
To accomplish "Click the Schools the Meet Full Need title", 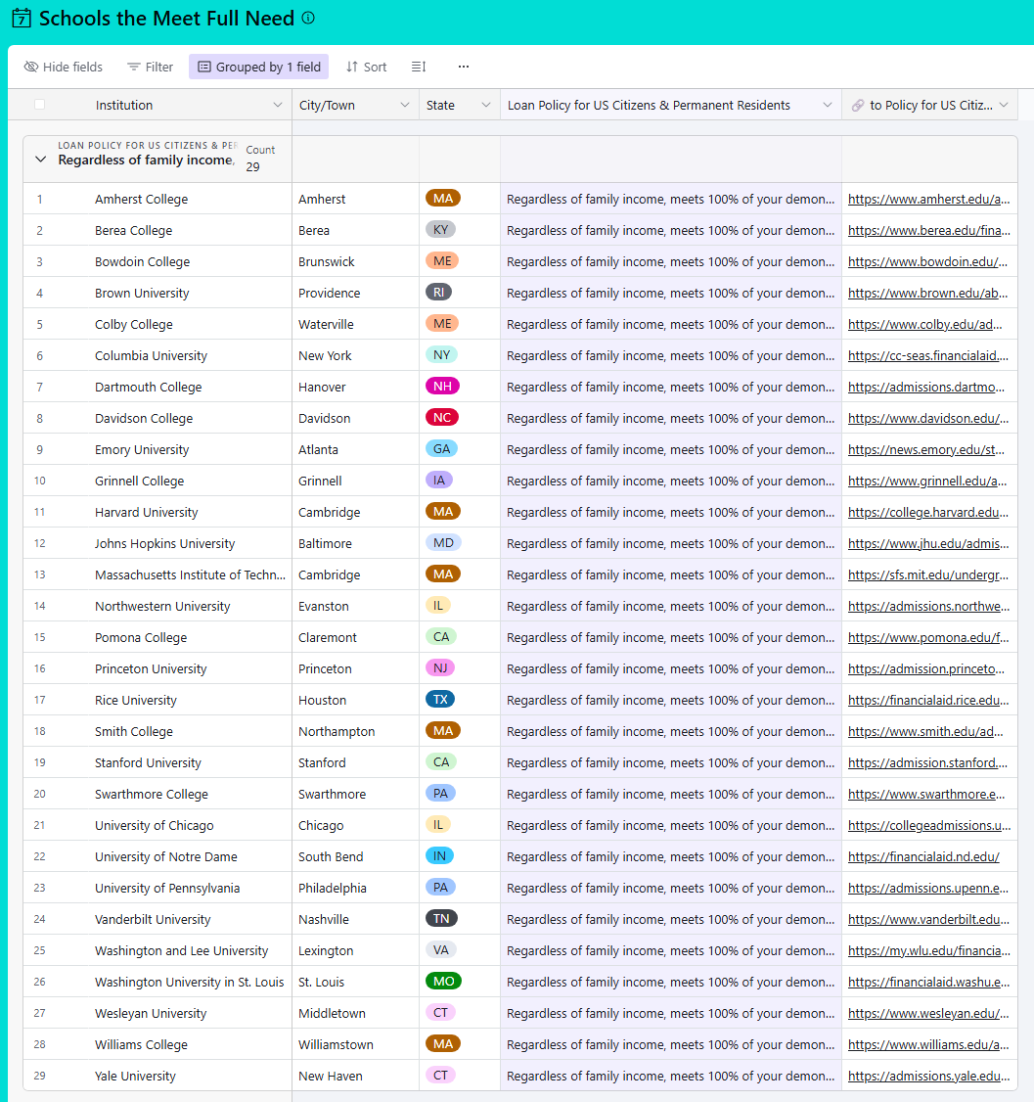I will 166,19.
